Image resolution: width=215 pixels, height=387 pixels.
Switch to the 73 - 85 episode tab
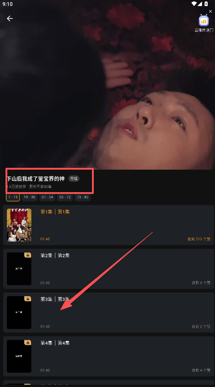click(x=82, y=197)
